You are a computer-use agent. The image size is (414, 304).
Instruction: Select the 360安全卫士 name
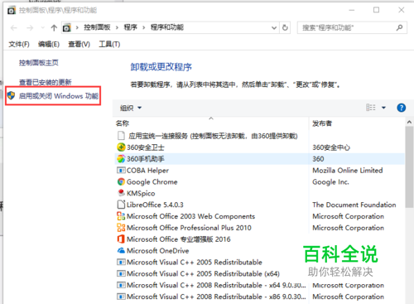click(x=146, y=147)
